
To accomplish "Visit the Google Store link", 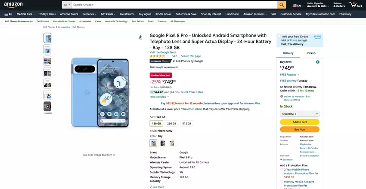I will pos(163,52).
